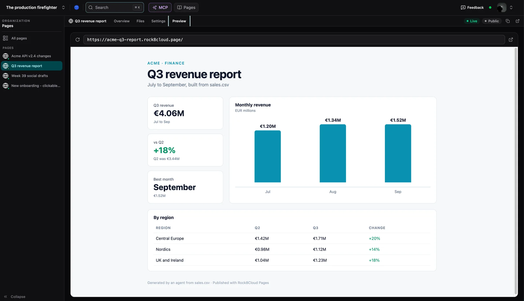Open Week 39 social drafts page
The image size is (524, 301).
click(32, 76)
